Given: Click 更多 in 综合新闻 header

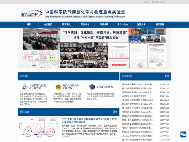Looking at the screenshot, I should point(167,76).
